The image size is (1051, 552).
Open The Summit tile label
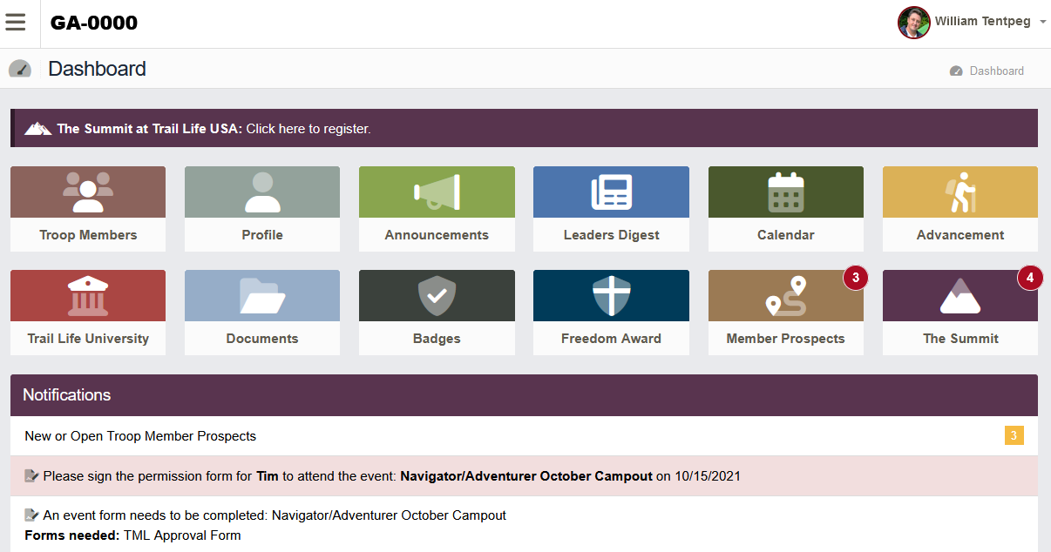coord(960,339)
